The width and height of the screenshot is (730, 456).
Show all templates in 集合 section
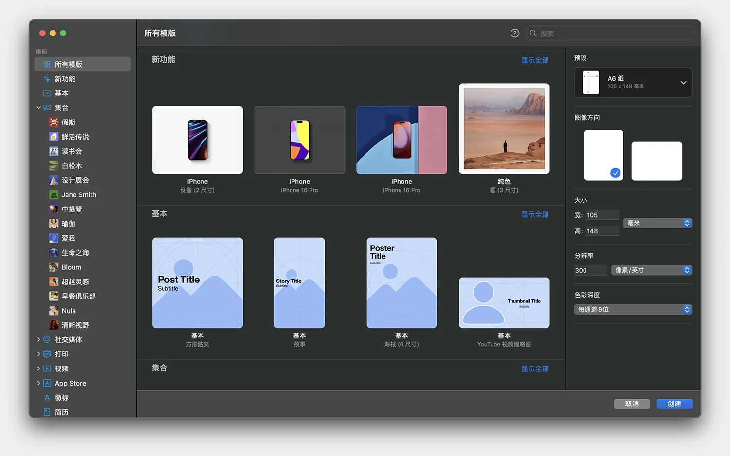point(535,368)
